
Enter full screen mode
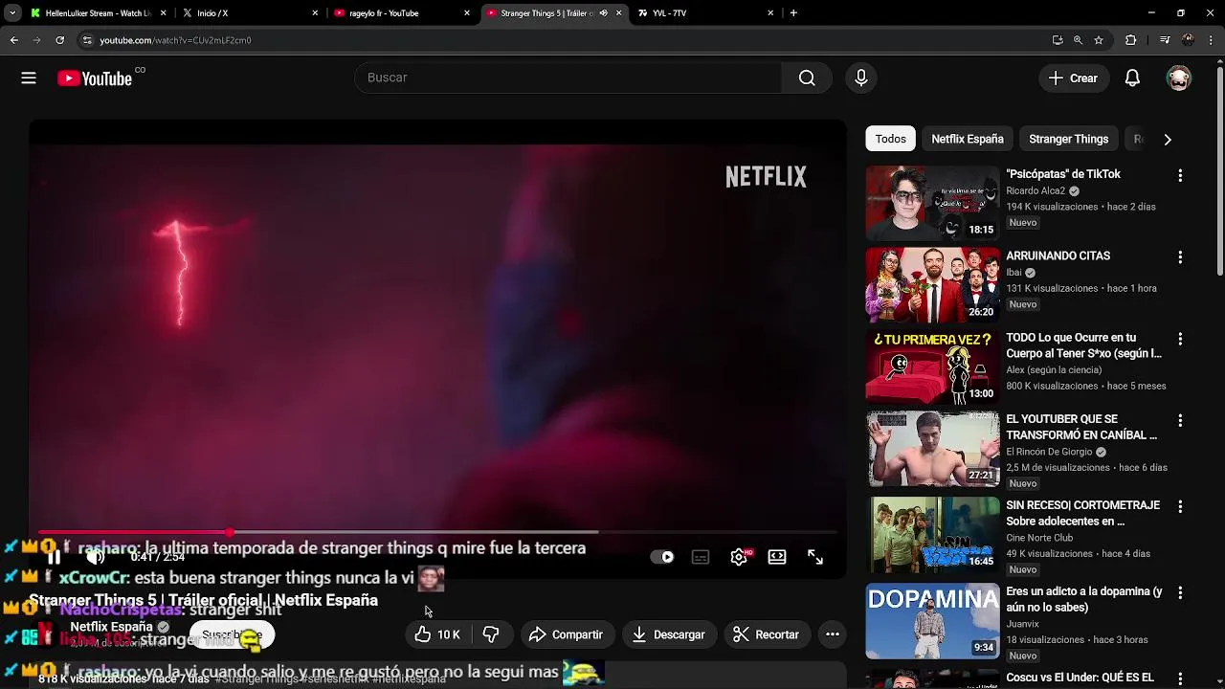815,557
